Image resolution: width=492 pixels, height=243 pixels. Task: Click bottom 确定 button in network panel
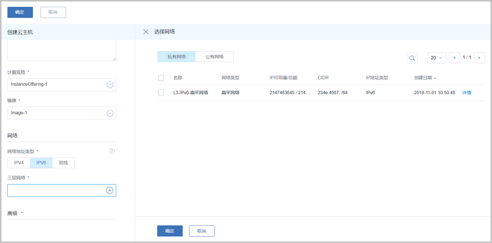(x=170, y=231)
